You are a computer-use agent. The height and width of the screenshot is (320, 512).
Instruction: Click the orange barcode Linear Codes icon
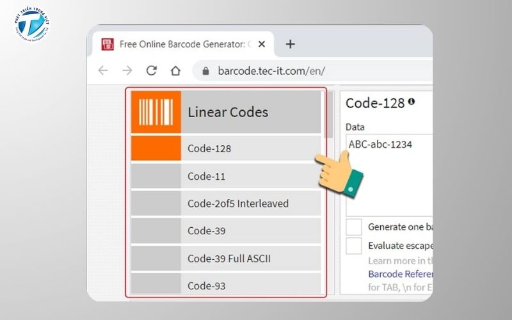coord(156,112)
